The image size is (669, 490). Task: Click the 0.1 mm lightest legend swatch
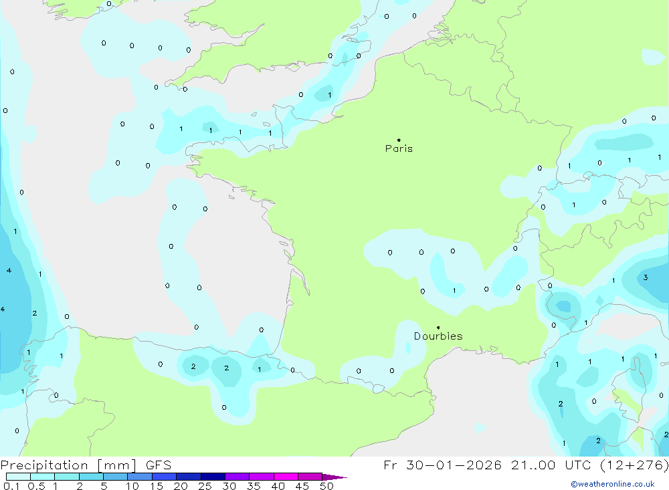coord(18,477)
